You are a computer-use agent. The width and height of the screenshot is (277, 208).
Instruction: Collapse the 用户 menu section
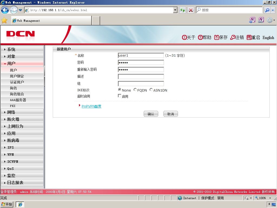(x=22, y=63)
